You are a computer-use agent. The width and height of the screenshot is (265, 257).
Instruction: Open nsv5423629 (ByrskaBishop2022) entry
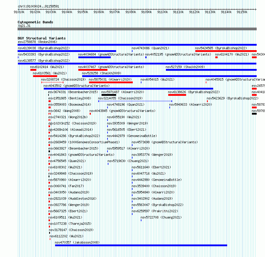pyautogui.click(x=233, y=98)
